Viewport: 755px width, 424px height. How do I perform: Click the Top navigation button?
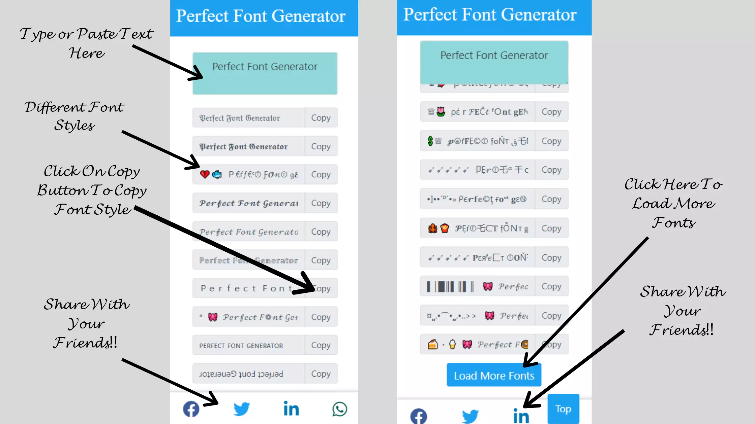coord(563,409)
